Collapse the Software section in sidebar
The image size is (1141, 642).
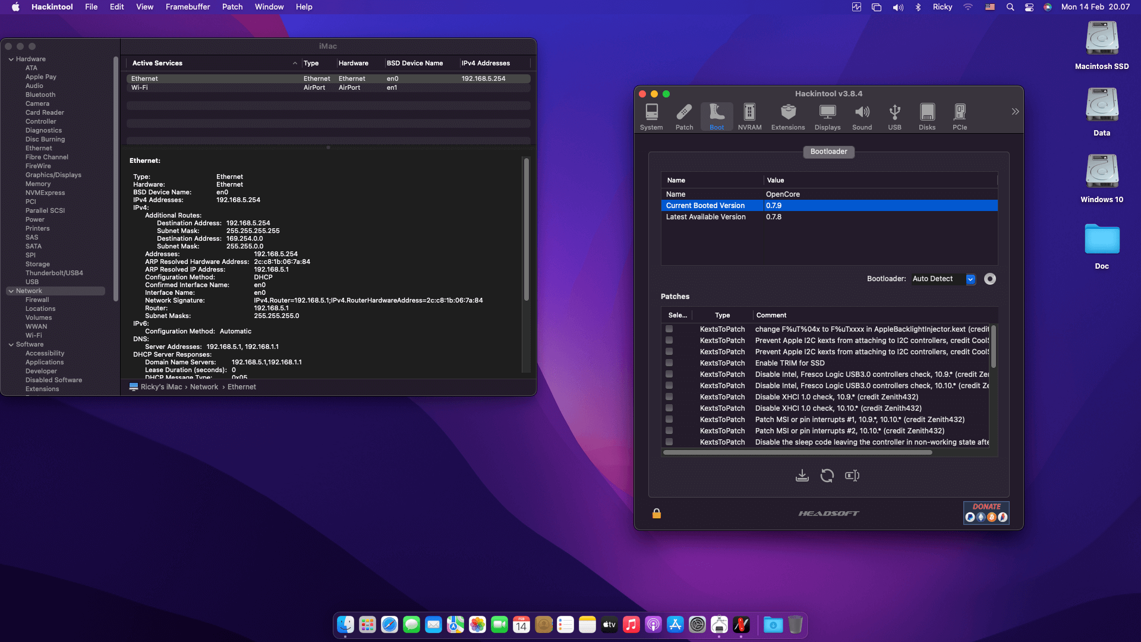pos(11,344)
